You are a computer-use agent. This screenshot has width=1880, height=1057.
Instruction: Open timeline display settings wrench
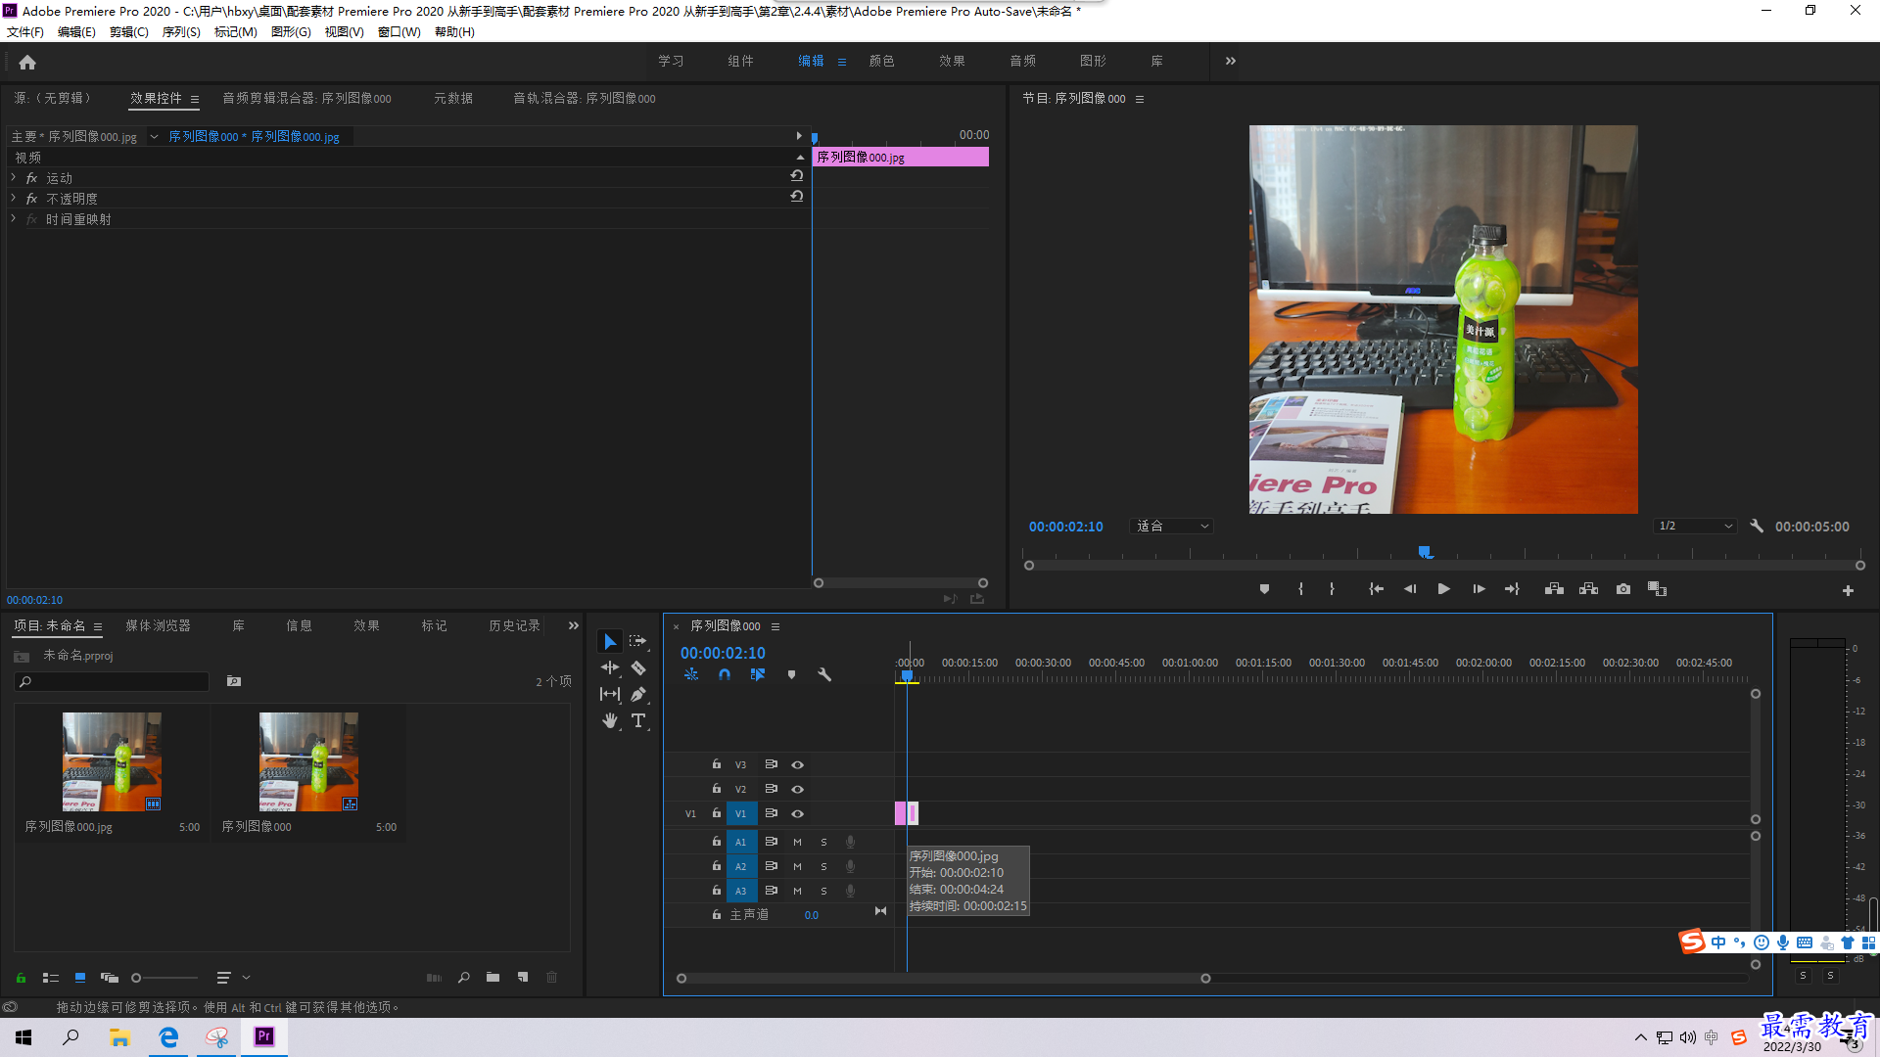pos(824,674)
